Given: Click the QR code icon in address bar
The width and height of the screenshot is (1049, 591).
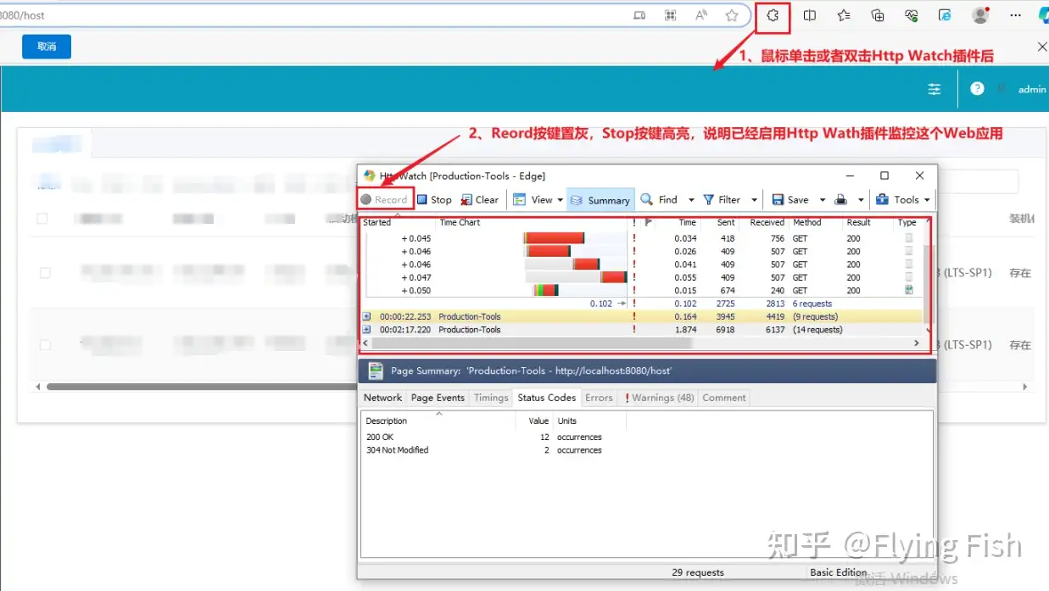Looking at the screenshot, I should point(671,15).
